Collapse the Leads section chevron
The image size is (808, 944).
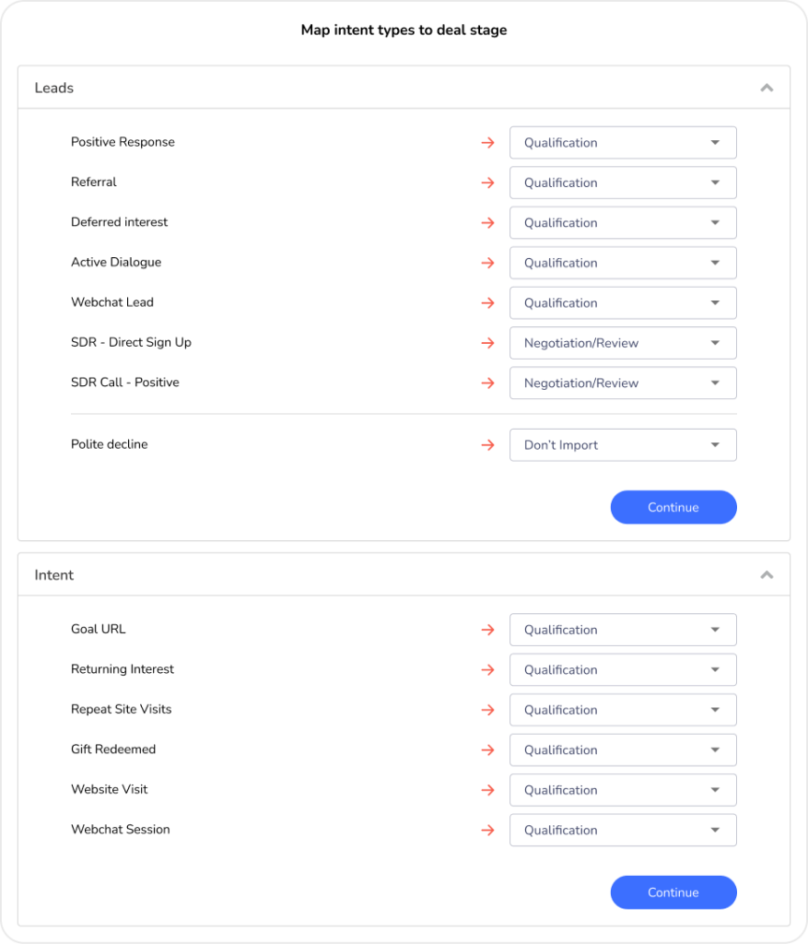[x=766, y=88]
